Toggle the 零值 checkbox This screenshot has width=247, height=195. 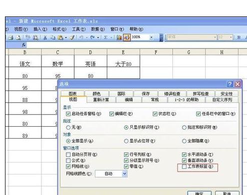[126, 167]
